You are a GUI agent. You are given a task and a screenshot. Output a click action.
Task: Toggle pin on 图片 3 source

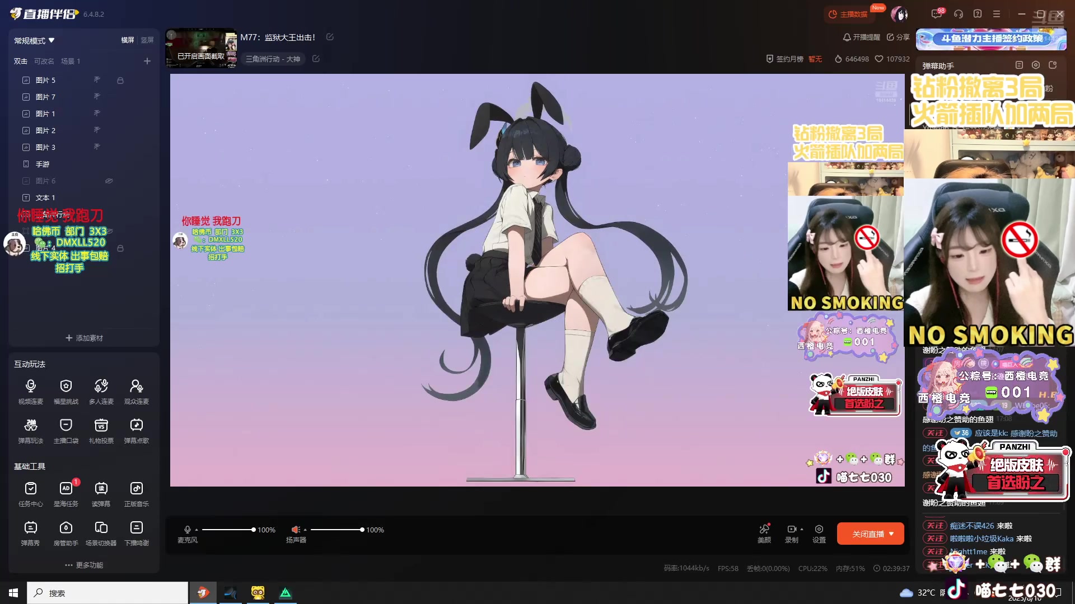click(97, 147)
